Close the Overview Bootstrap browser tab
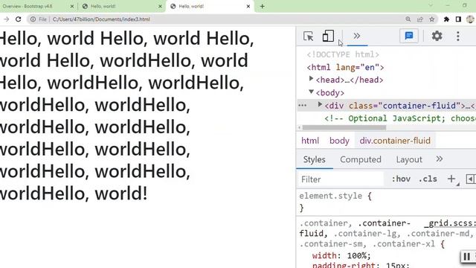476x268 pixels. pyautogui.click(x=72, y=6)
